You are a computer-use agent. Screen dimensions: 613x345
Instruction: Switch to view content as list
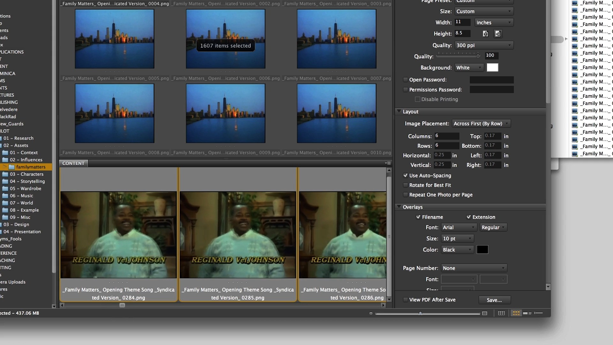[538, 313]
